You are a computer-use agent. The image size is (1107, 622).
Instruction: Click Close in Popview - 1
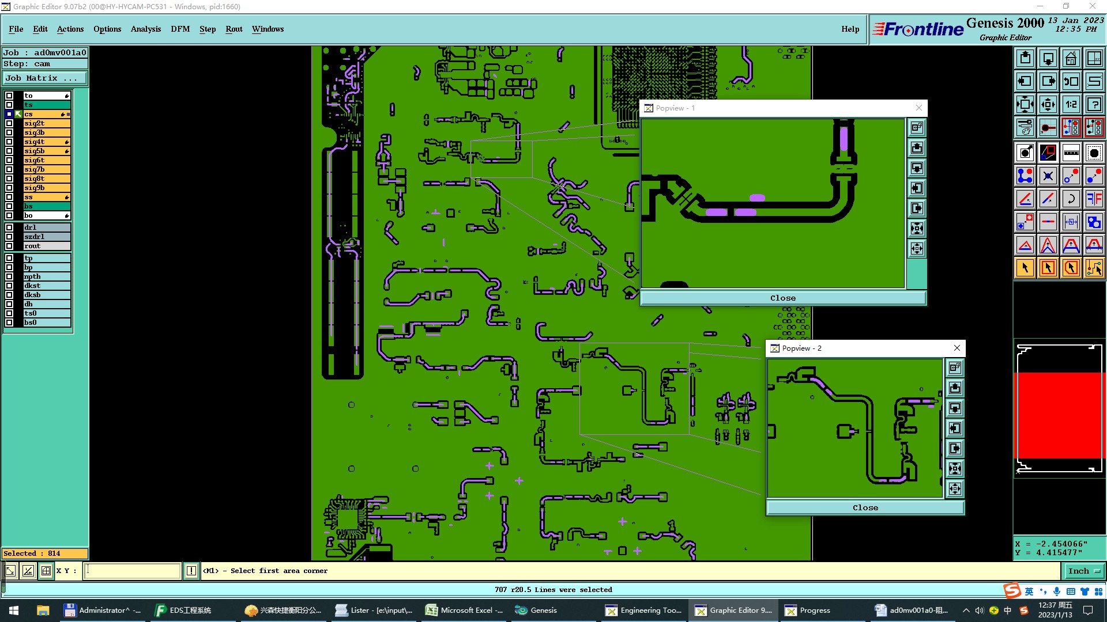783,298
